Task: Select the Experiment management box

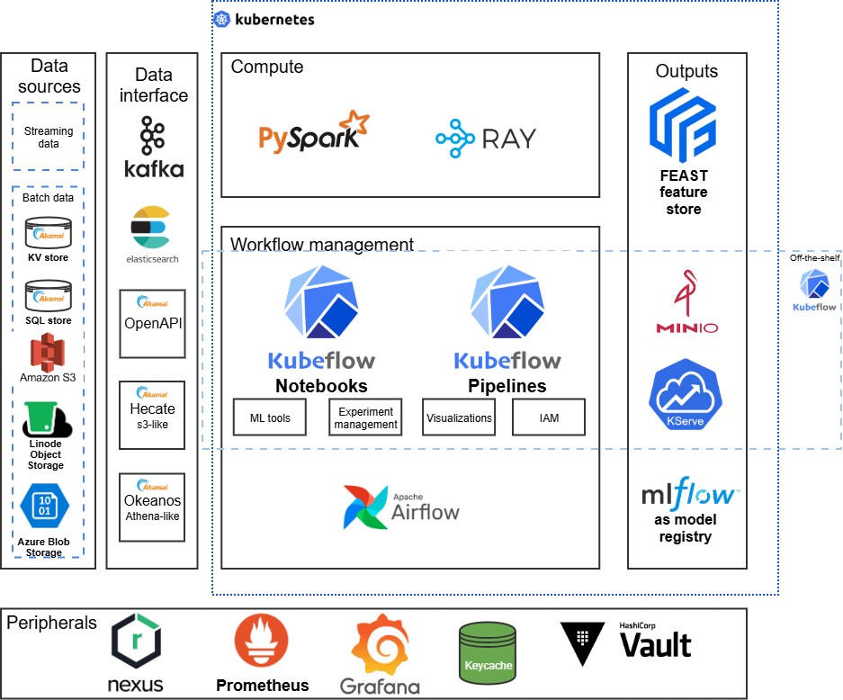Action: (x=365, y=417)
